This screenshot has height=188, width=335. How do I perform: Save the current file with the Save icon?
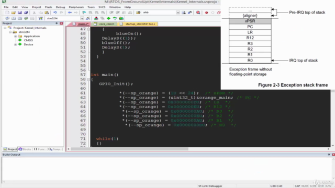[x=20, y=13]
